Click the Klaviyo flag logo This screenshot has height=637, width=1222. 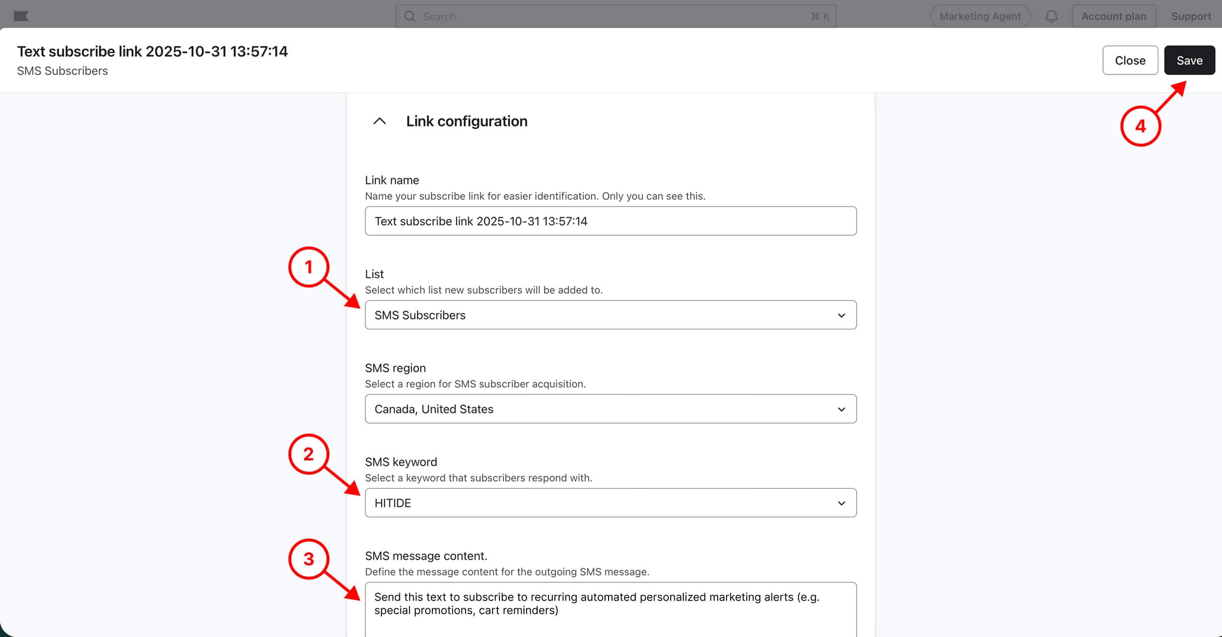click(21, 16)
